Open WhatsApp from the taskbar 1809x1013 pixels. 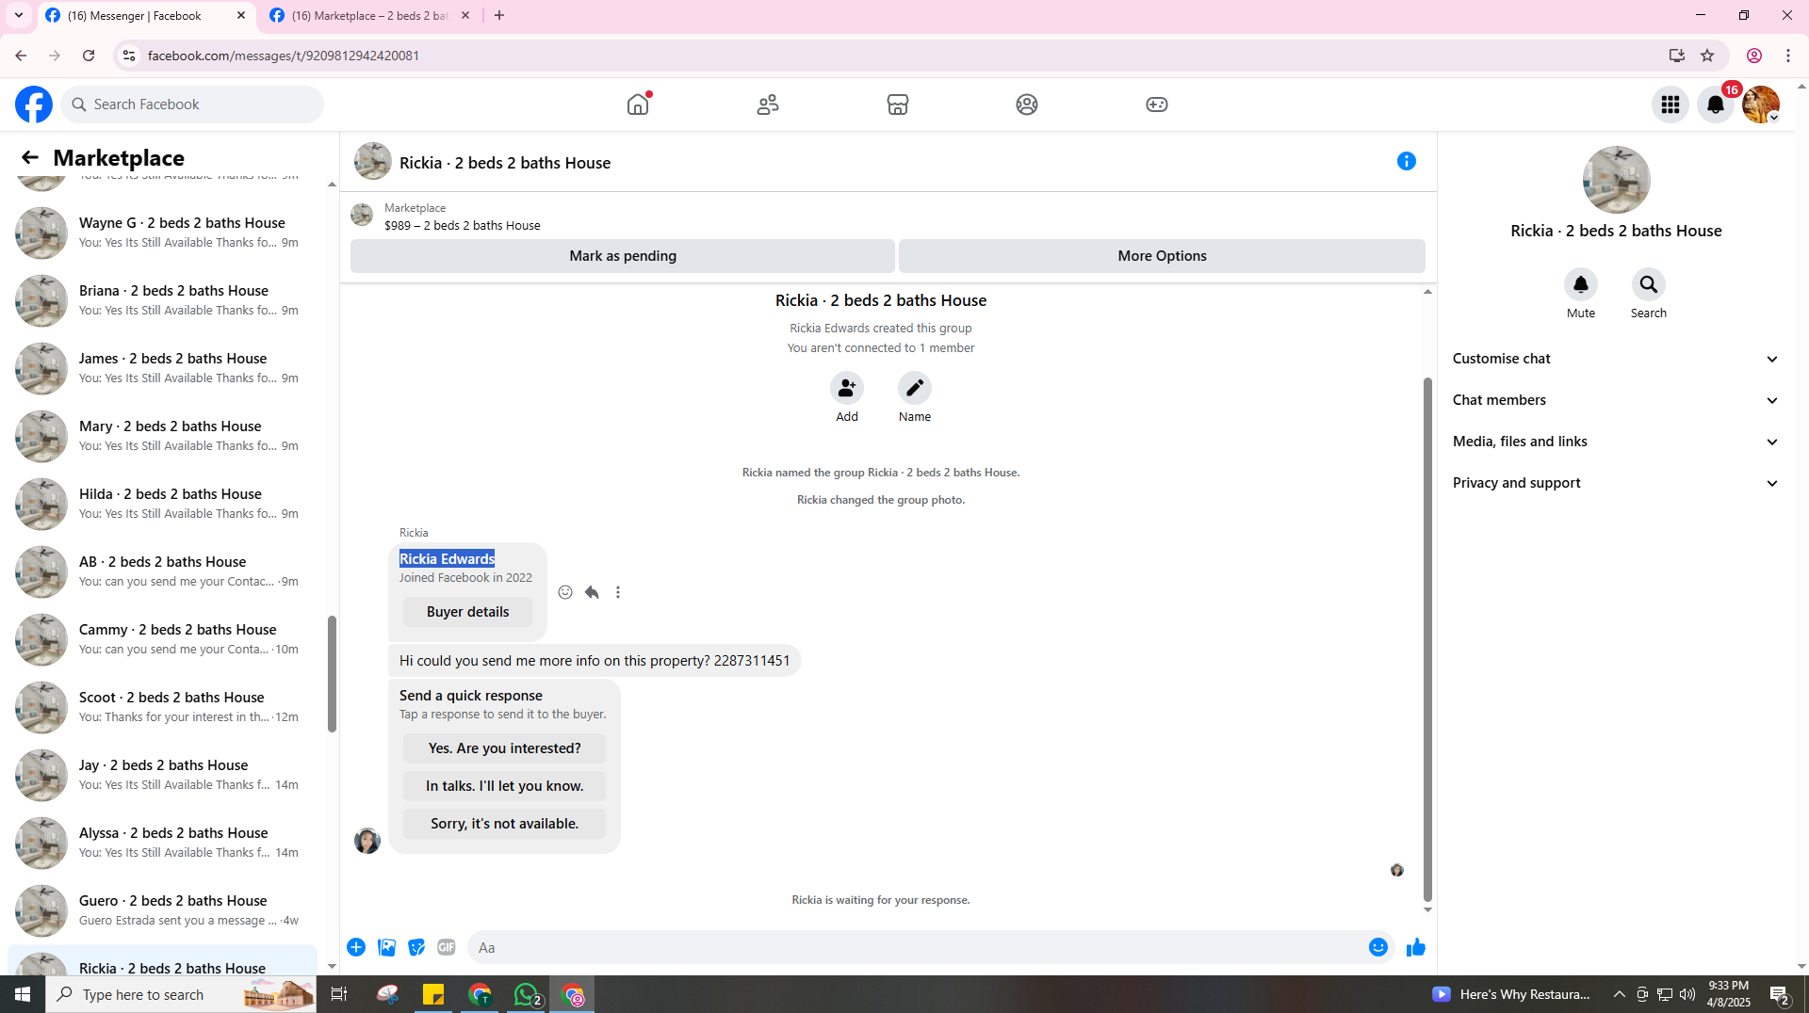526,994
